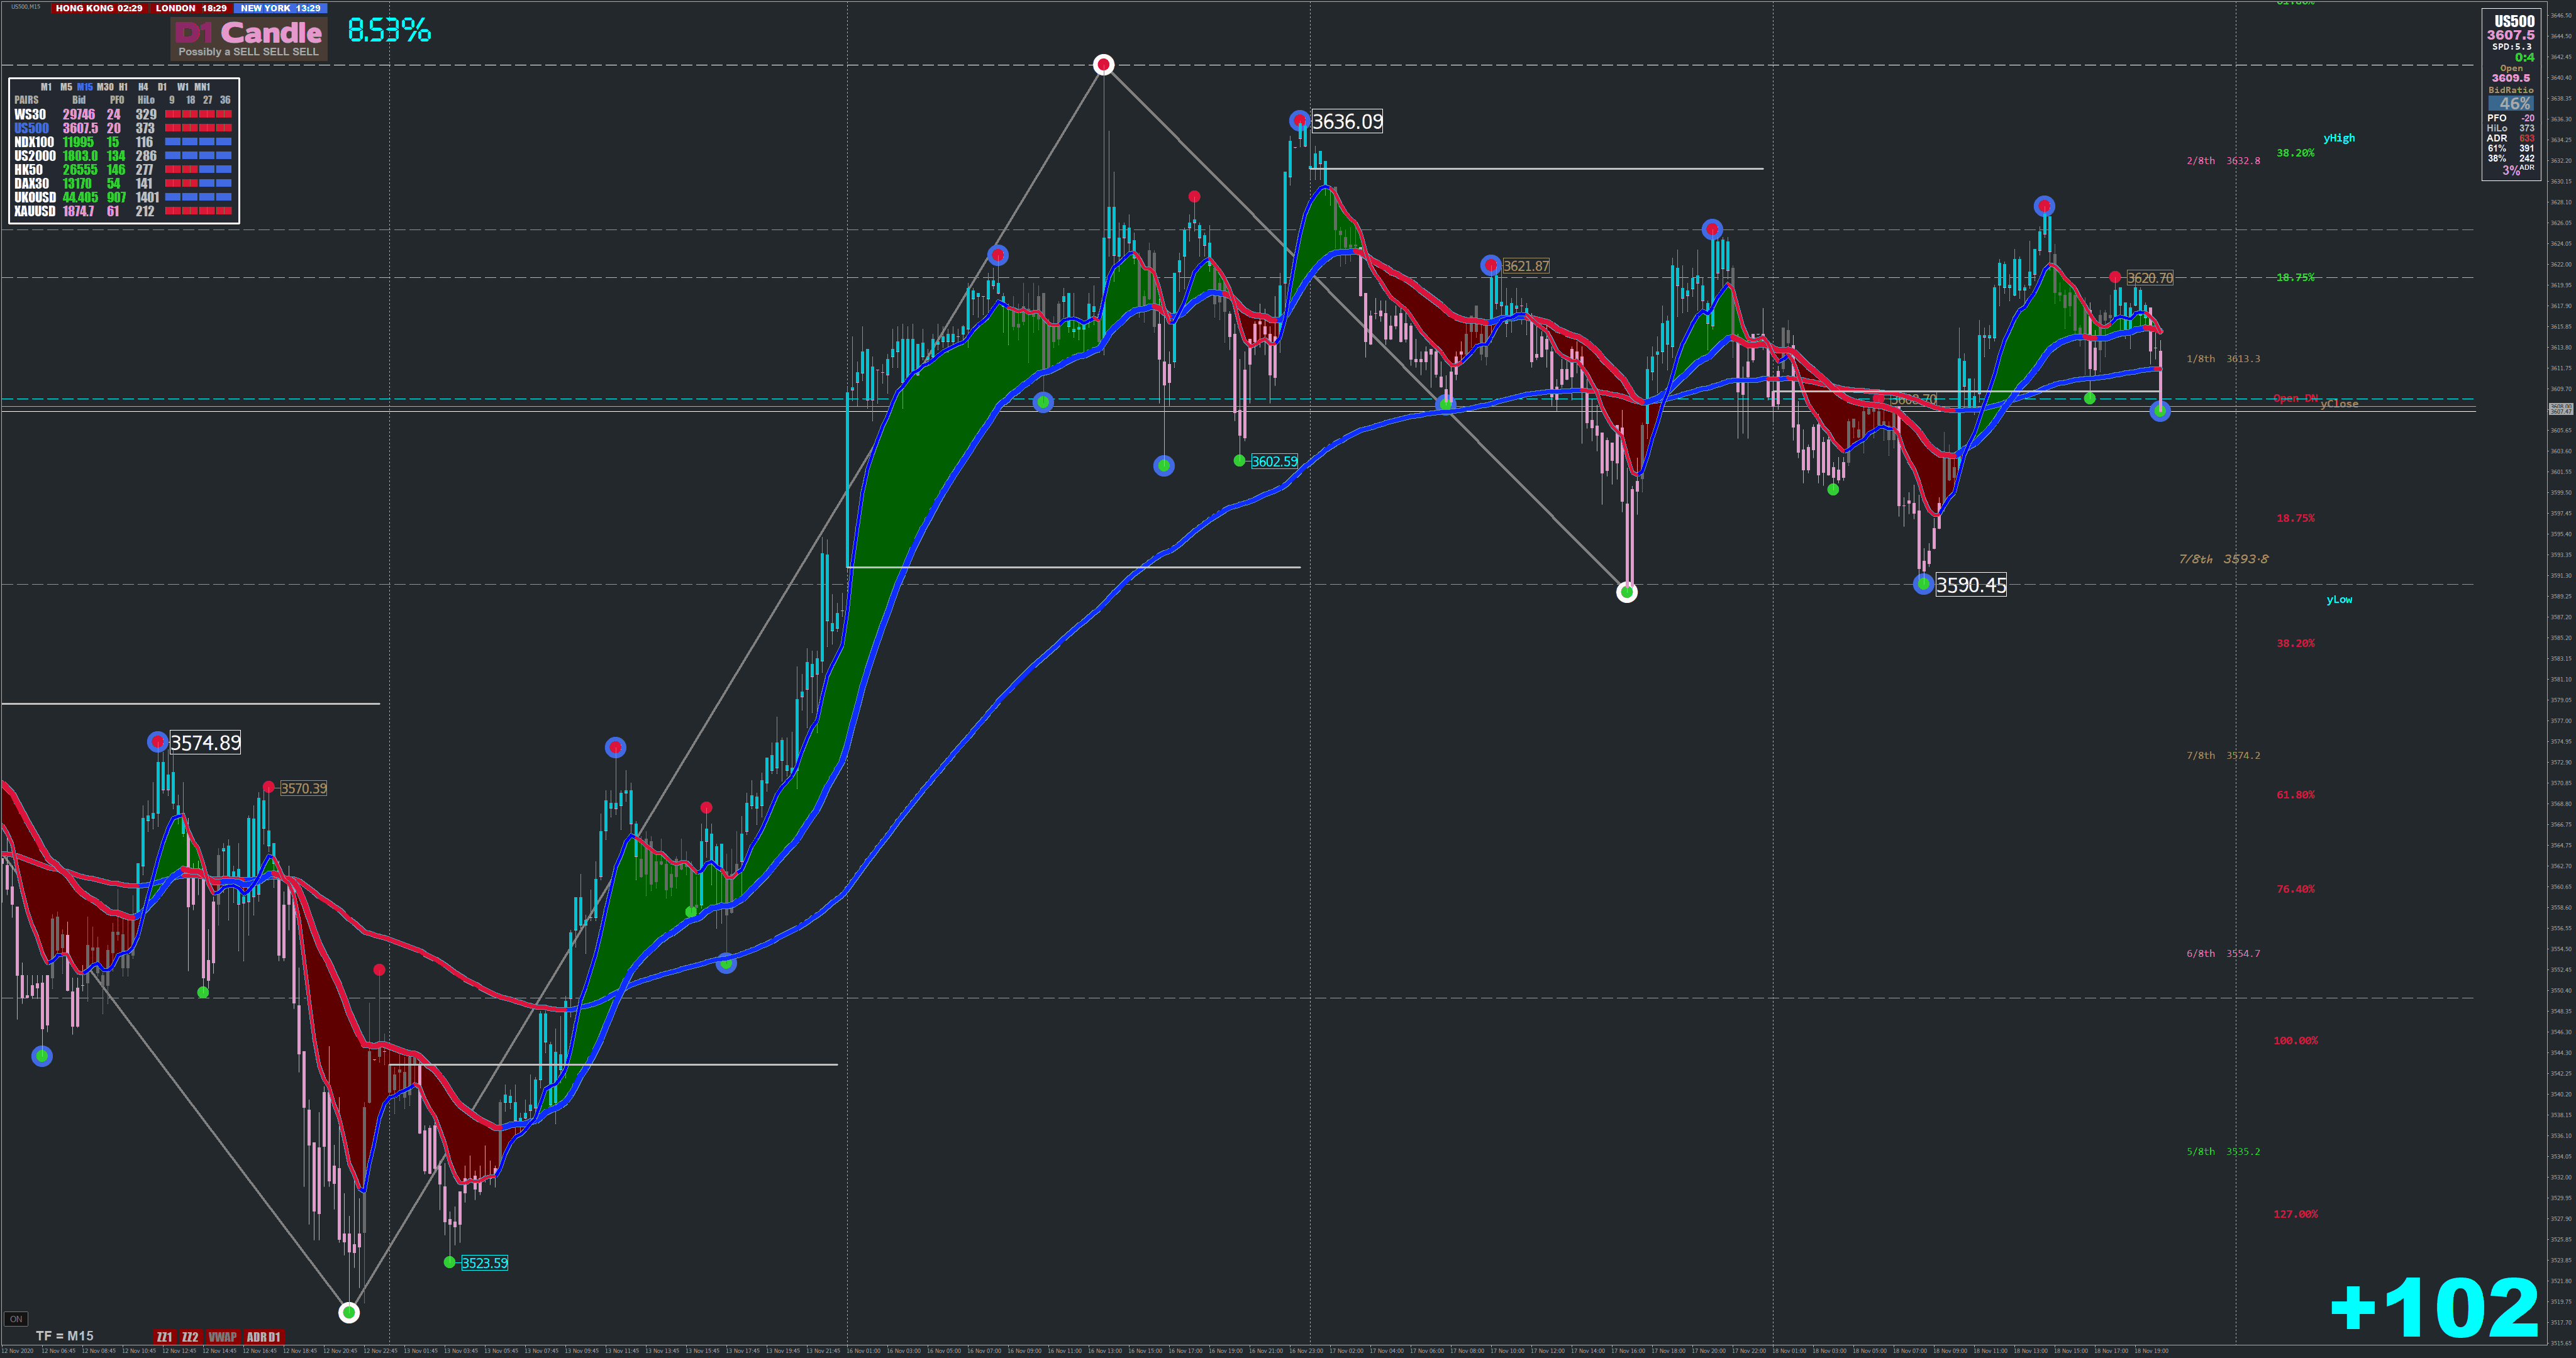Toggle the ON button at bottom left
The width and height of the screenshot is (2576, 1358).
(15, 1319)
